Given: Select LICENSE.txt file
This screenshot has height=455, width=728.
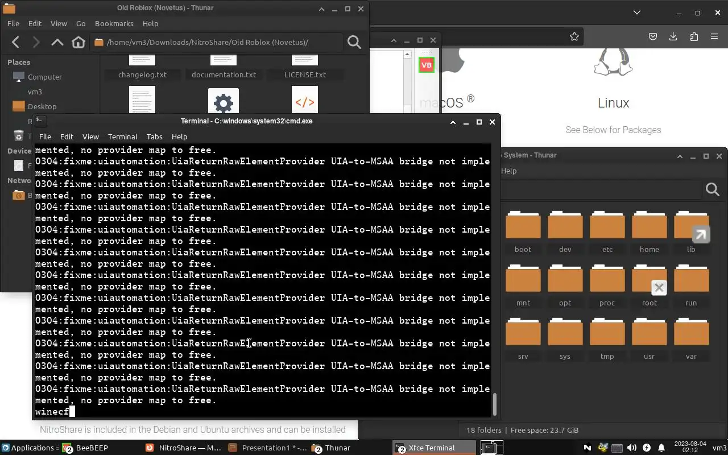Looking at the screenshot, I should [305, 75].
